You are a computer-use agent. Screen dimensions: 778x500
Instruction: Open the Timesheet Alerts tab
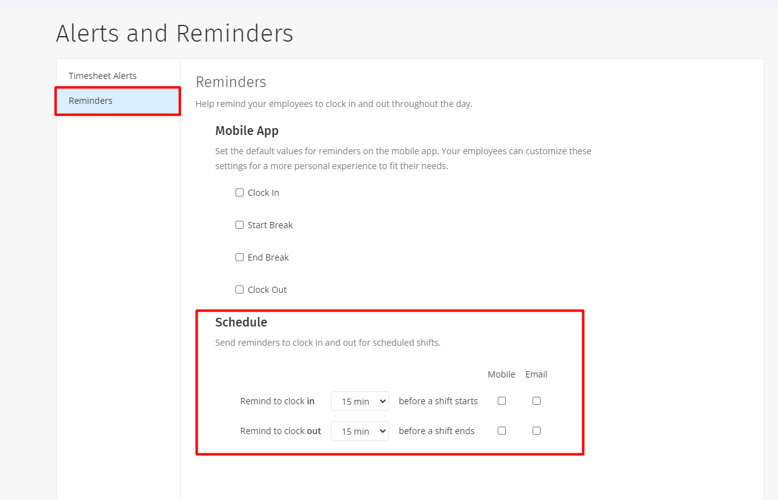click(x=103, y=76)
